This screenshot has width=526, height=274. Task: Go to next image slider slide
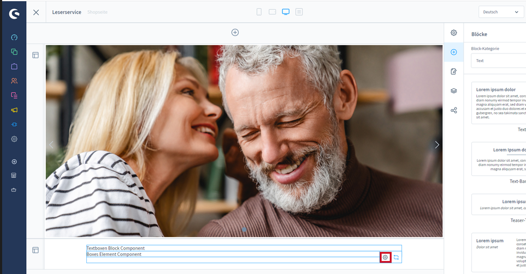coord(436,145)
